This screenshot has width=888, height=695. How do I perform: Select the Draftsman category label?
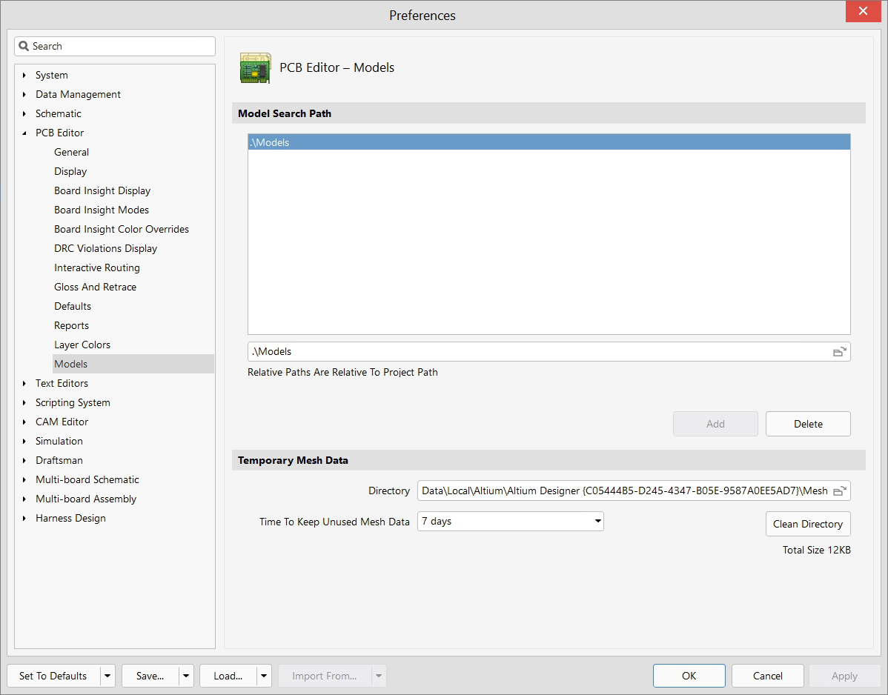pos(59,460)
